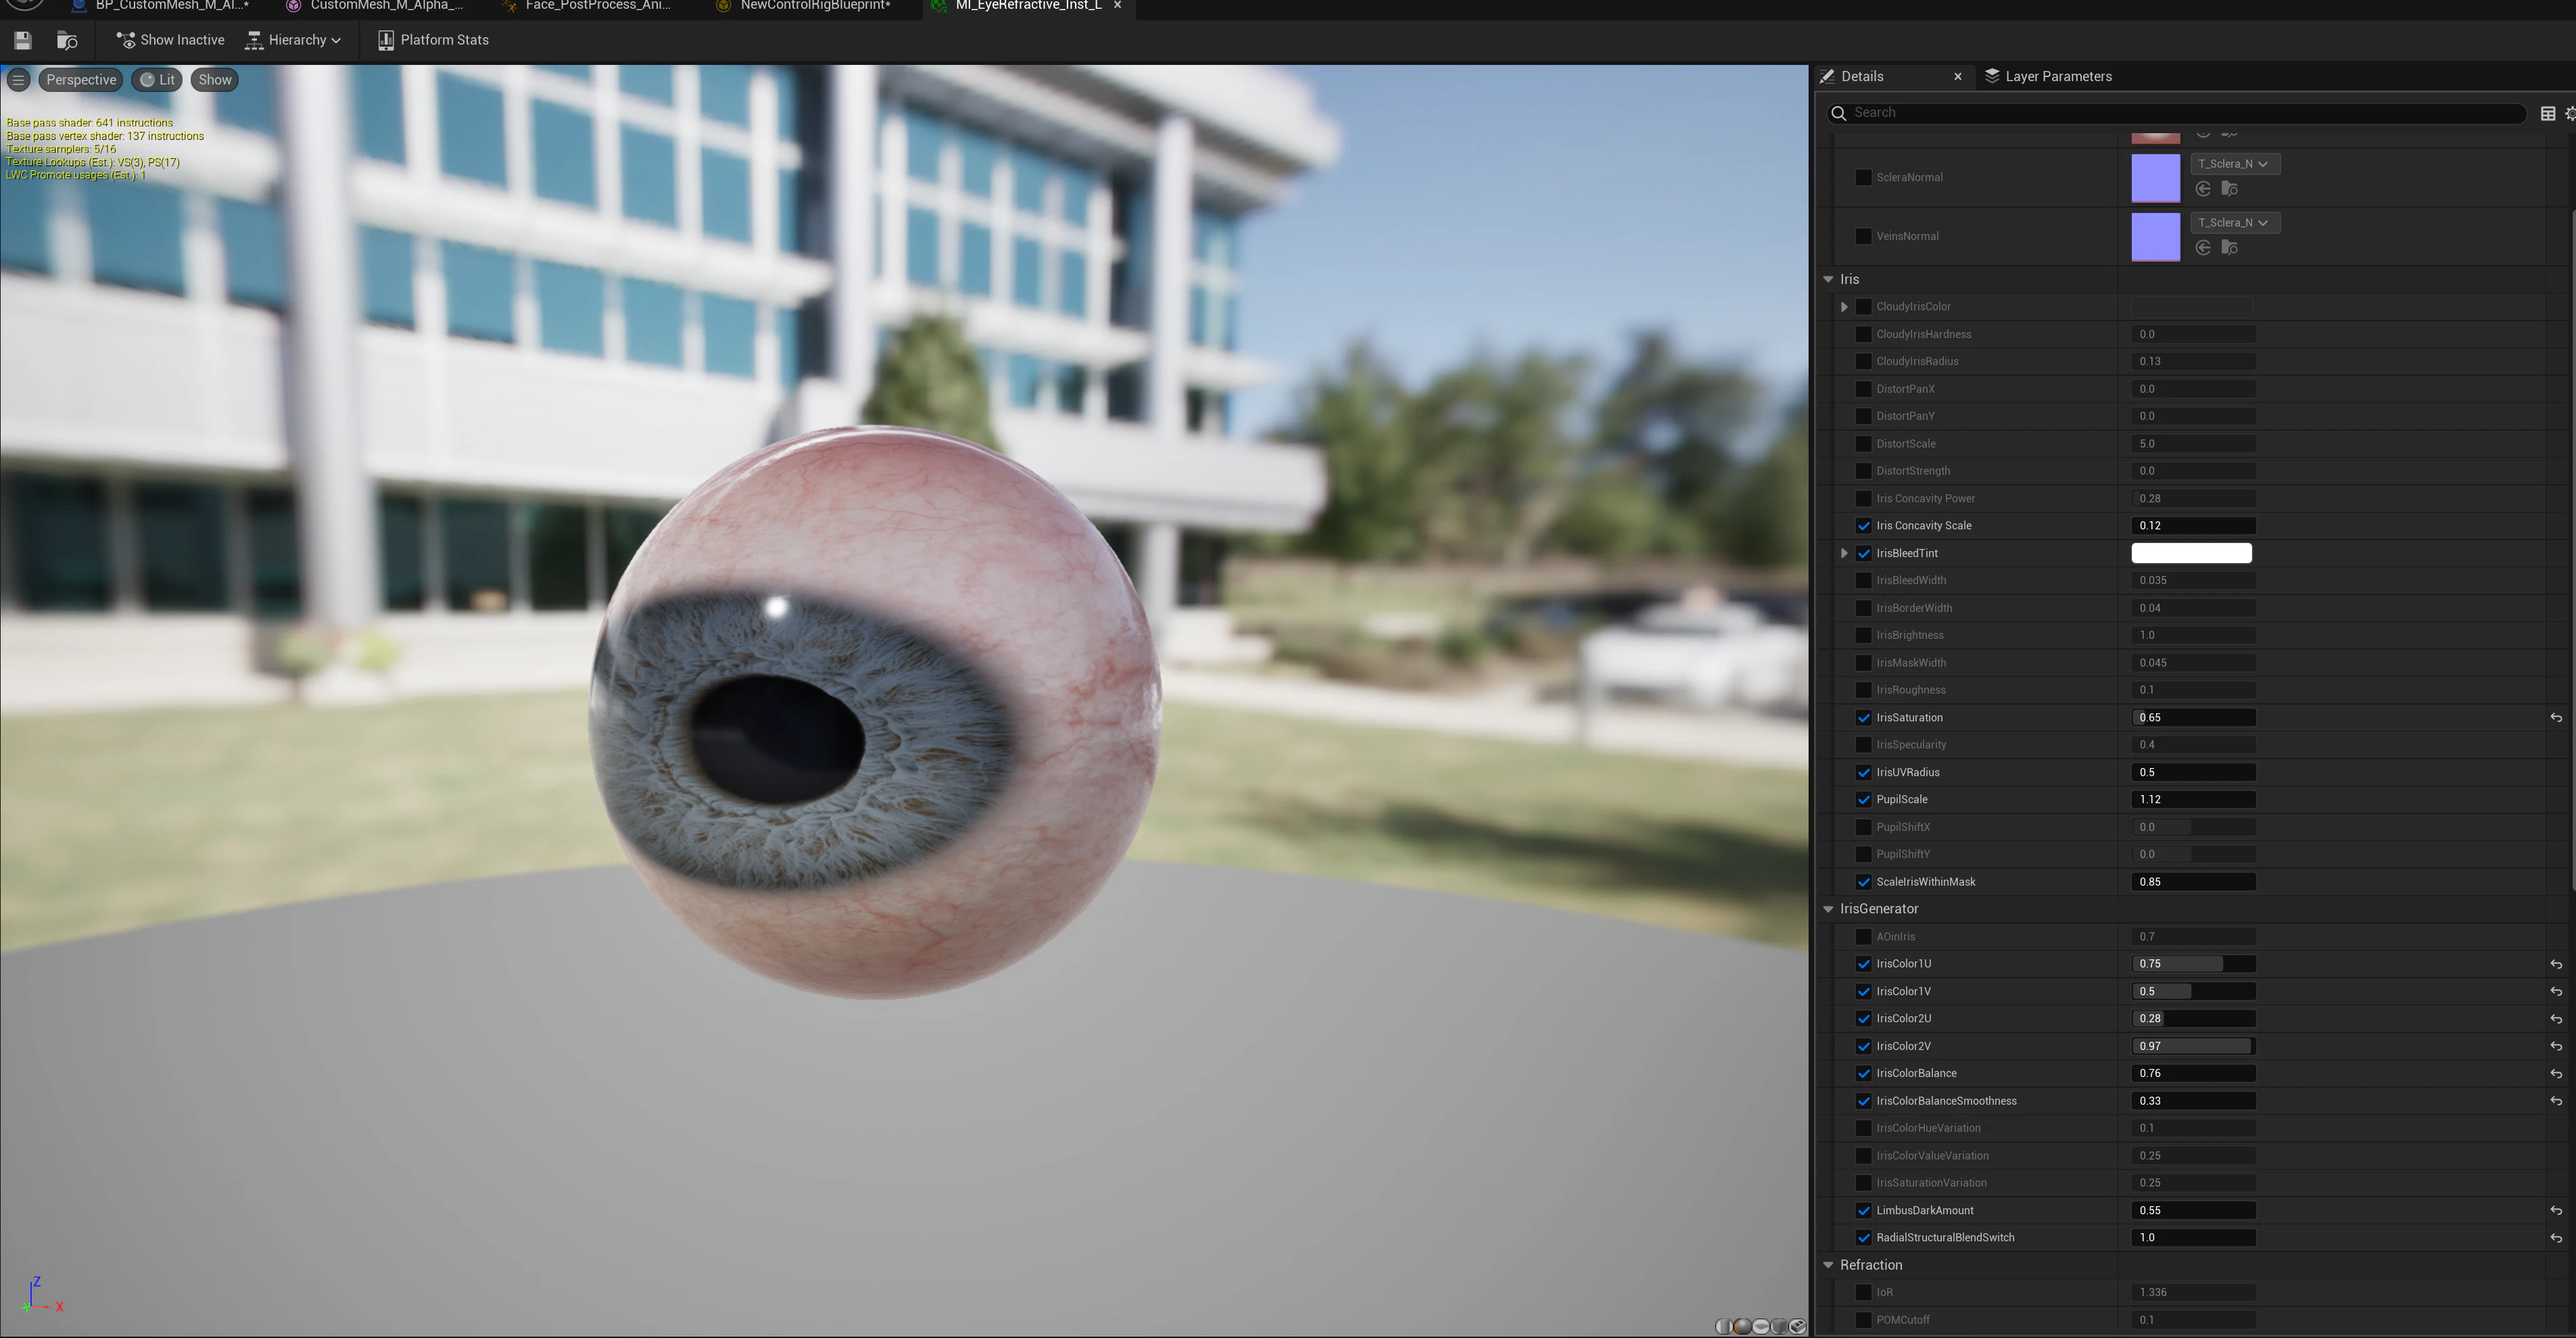Click the IrisBleedTint white color swatch
Image resolution: width=2576 pixels, height=1338 pixels.
click(2191, 554)
